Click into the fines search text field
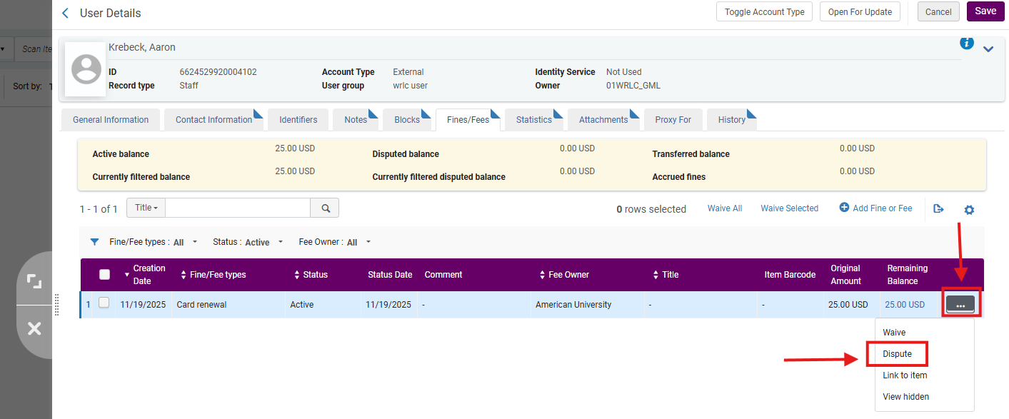Image resolution: width=1009 pixels, height=419 pixels. coord(238,208)
